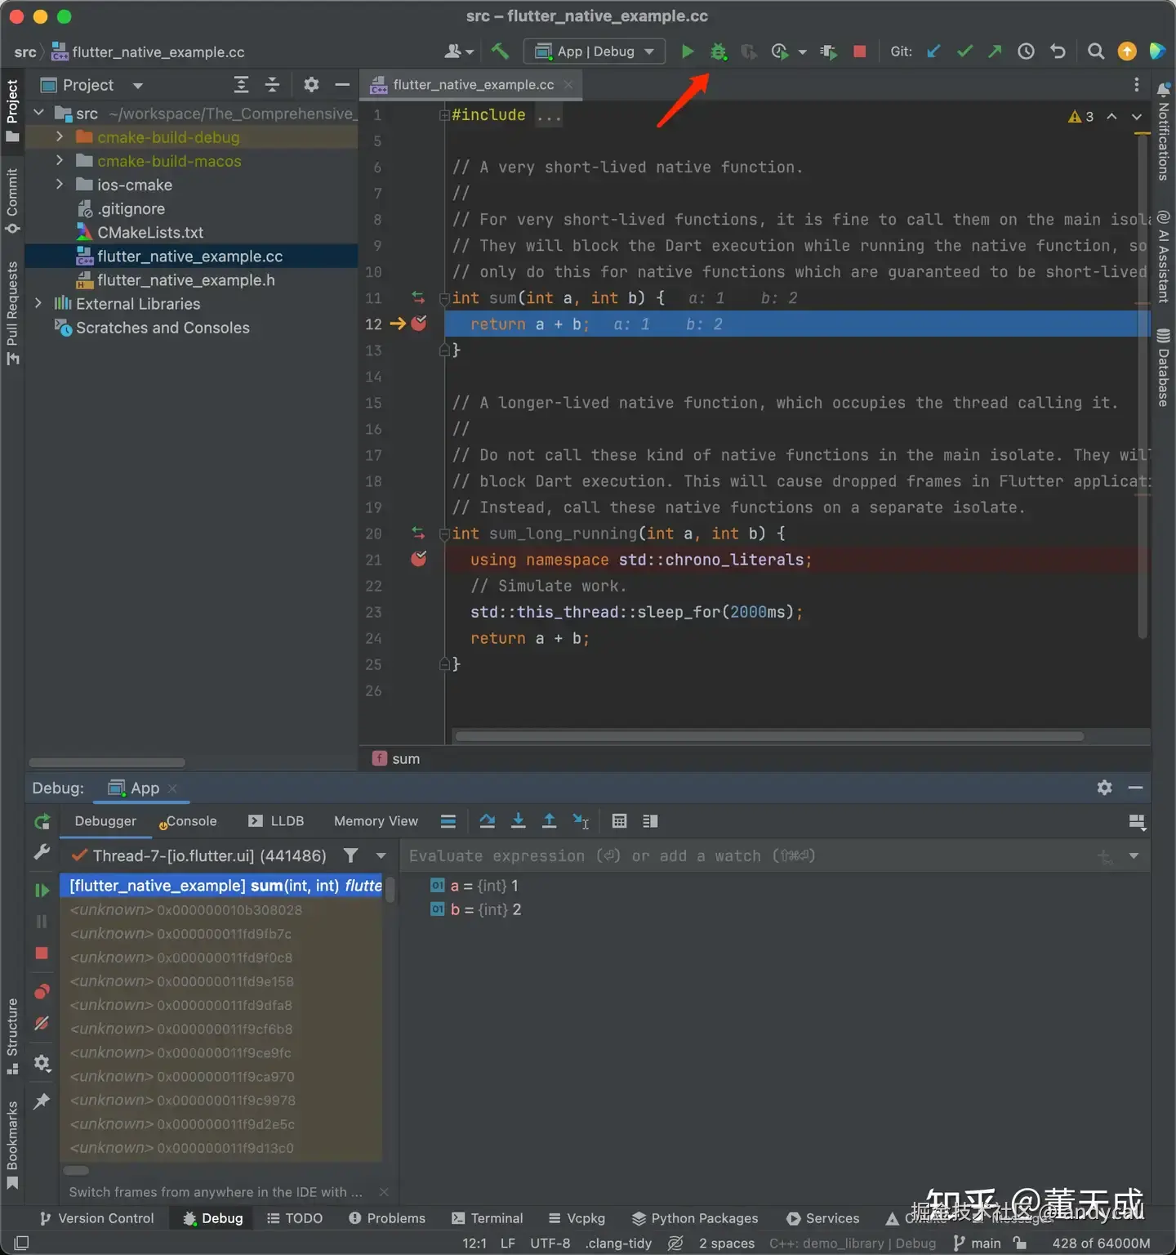Viewport: 1176px width, 1255px height.
Task: Collapse all in Project panel
Action: click(273, 84)
